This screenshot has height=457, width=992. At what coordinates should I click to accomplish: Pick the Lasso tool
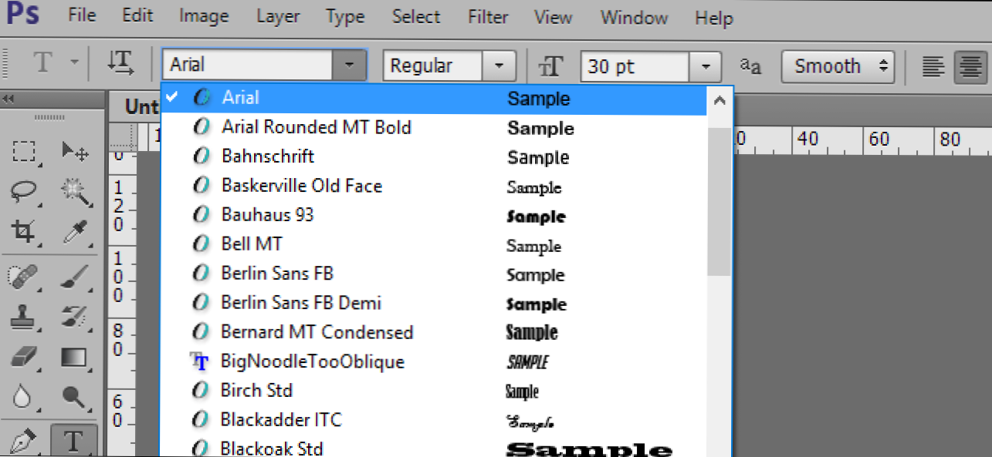25,190
